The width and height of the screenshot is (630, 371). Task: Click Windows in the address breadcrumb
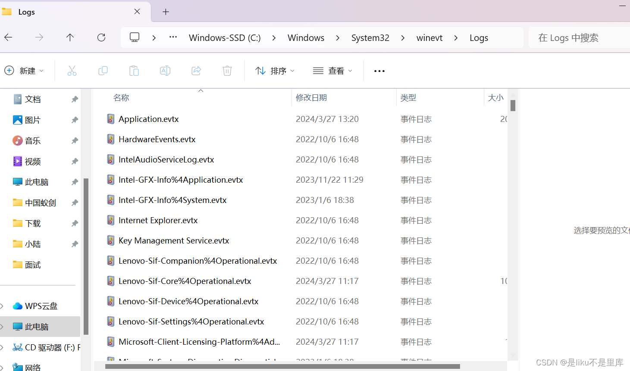306,38
